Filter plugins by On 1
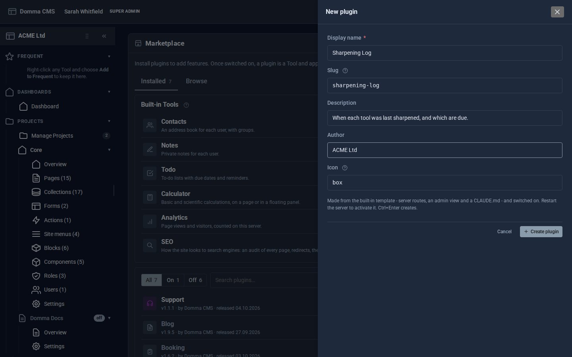 click(173, 280)
